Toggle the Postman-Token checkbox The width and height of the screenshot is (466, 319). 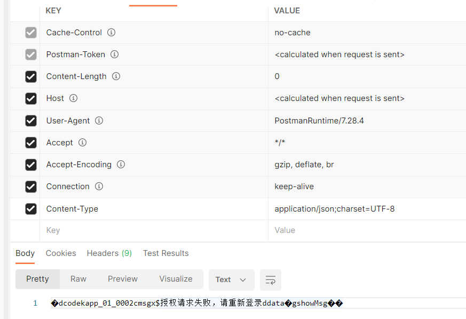tap(31, 55)
